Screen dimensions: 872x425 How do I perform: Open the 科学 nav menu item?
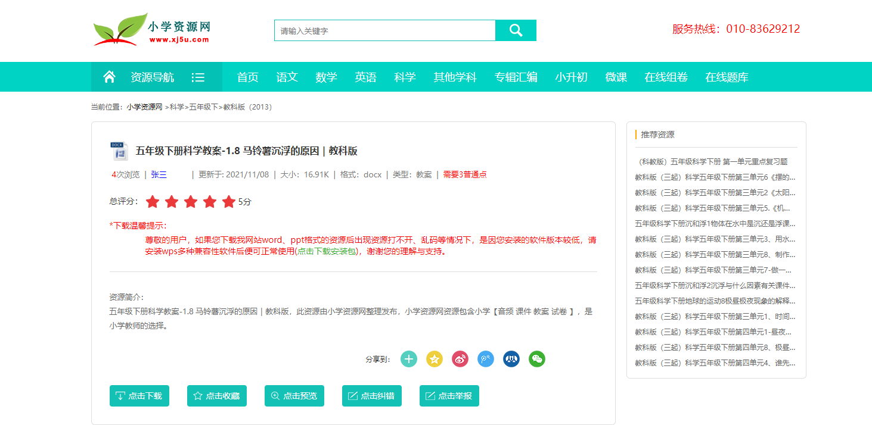point(405,77)
